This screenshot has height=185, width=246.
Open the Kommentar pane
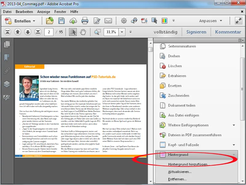pyautogui.click(x=228, y=32)
